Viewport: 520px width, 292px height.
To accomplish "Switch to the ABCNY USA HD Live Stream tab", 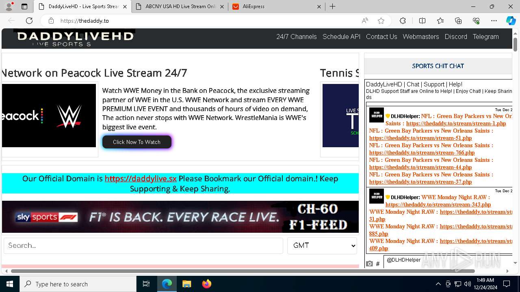I will pos(180,6).
